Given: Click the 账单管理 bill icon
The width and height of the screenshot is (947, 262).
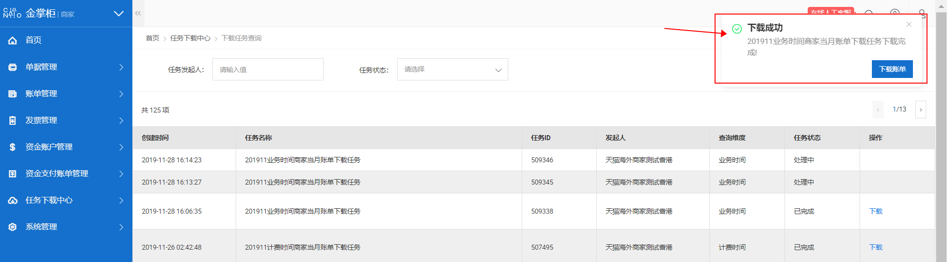Looking at the screenshot, I should point(12,94).
